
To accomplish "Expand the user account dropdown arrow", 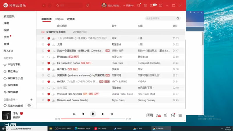I will (x=124, y=6).
